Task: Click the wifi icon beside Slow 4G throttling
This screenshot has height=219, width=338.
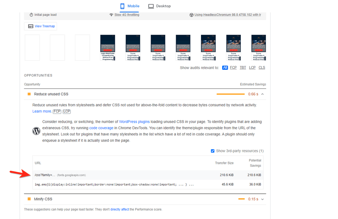Action: coord(111,15)
